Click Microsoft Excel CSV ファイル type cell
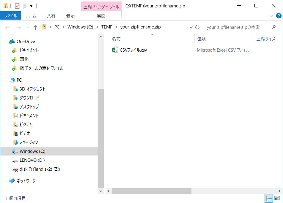Image resolution: width=283 pixels, height=203 pixels. pyautogui.click(x=223, y=50)
